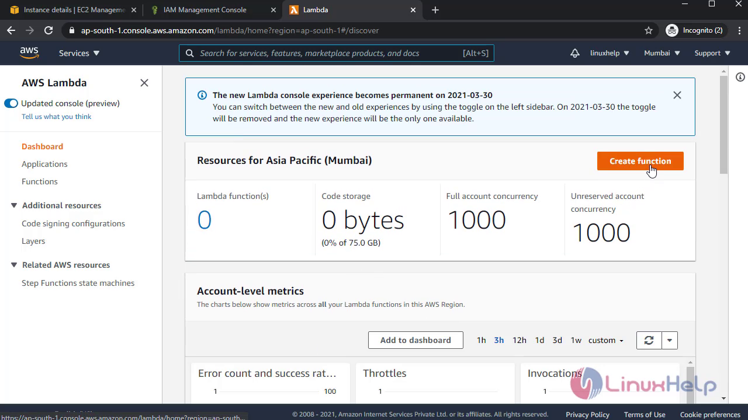Close the IAM Management Console tab
Screen dimensions: 748x420
(x=273, y=10)
